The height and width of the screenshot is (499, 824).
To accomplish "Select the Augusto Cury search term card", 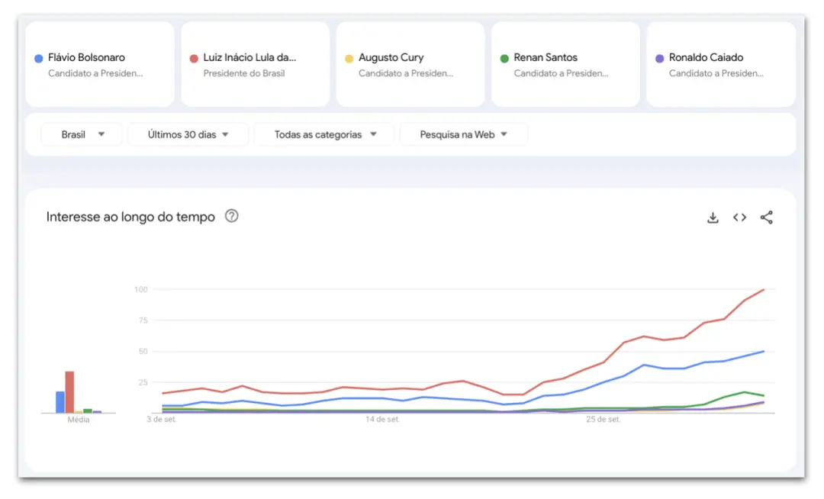I will [x=410, y=65].
